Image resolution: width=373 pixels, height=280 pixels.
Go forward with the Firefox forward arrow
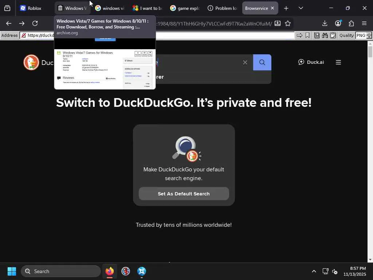[x=22, y=23]
